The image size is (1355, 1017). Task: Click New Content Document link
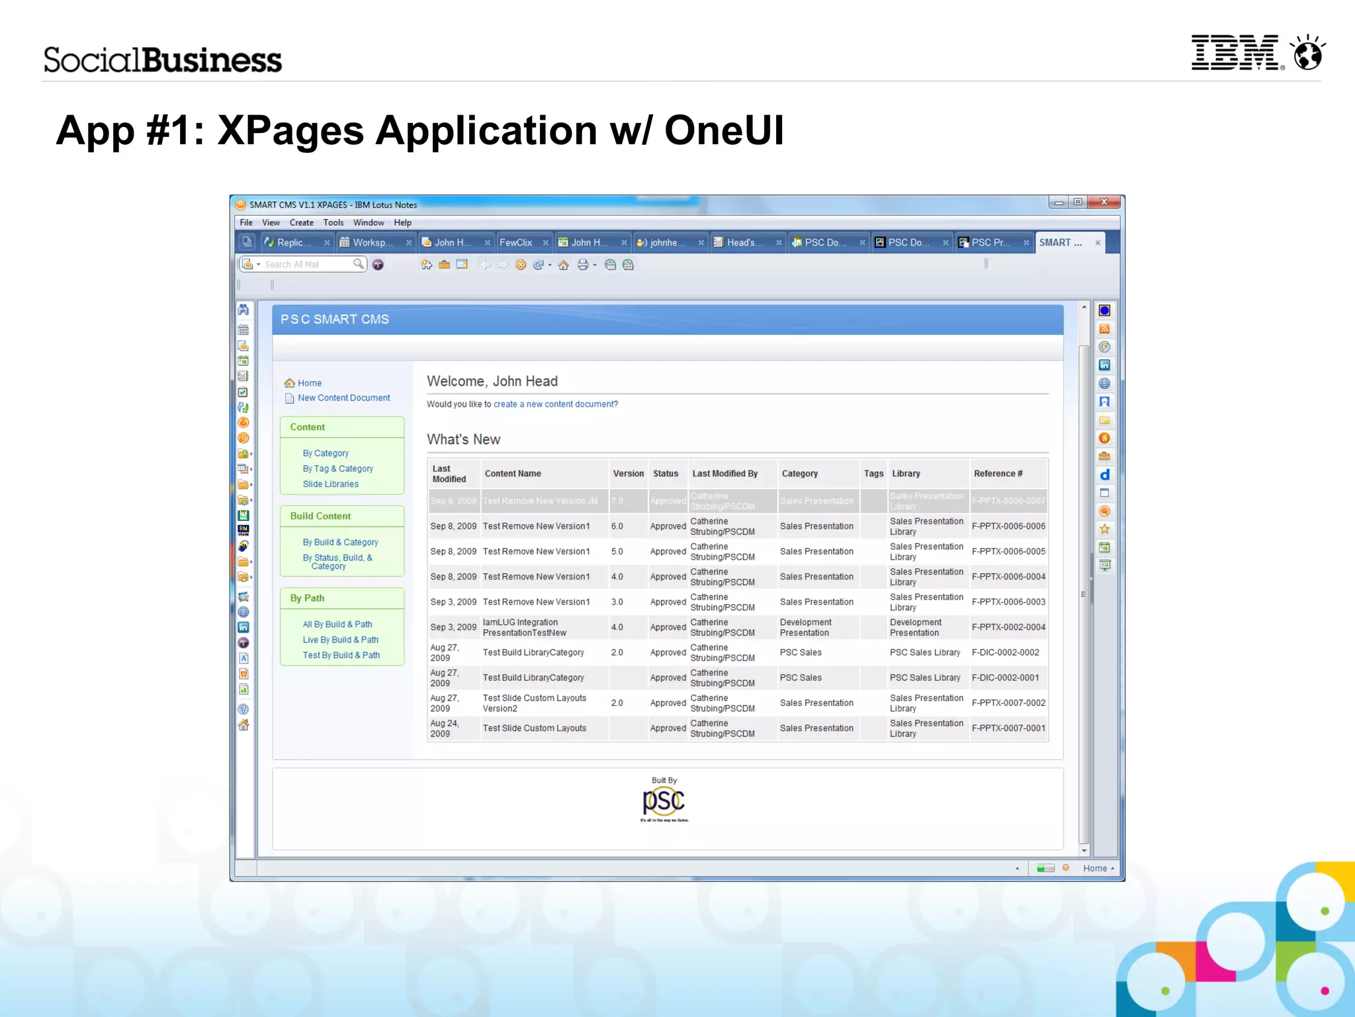click(x=343, y=398)
